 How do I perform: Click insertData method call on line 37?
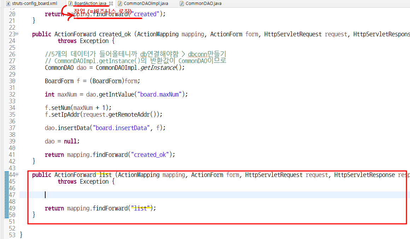coord(74,128)
